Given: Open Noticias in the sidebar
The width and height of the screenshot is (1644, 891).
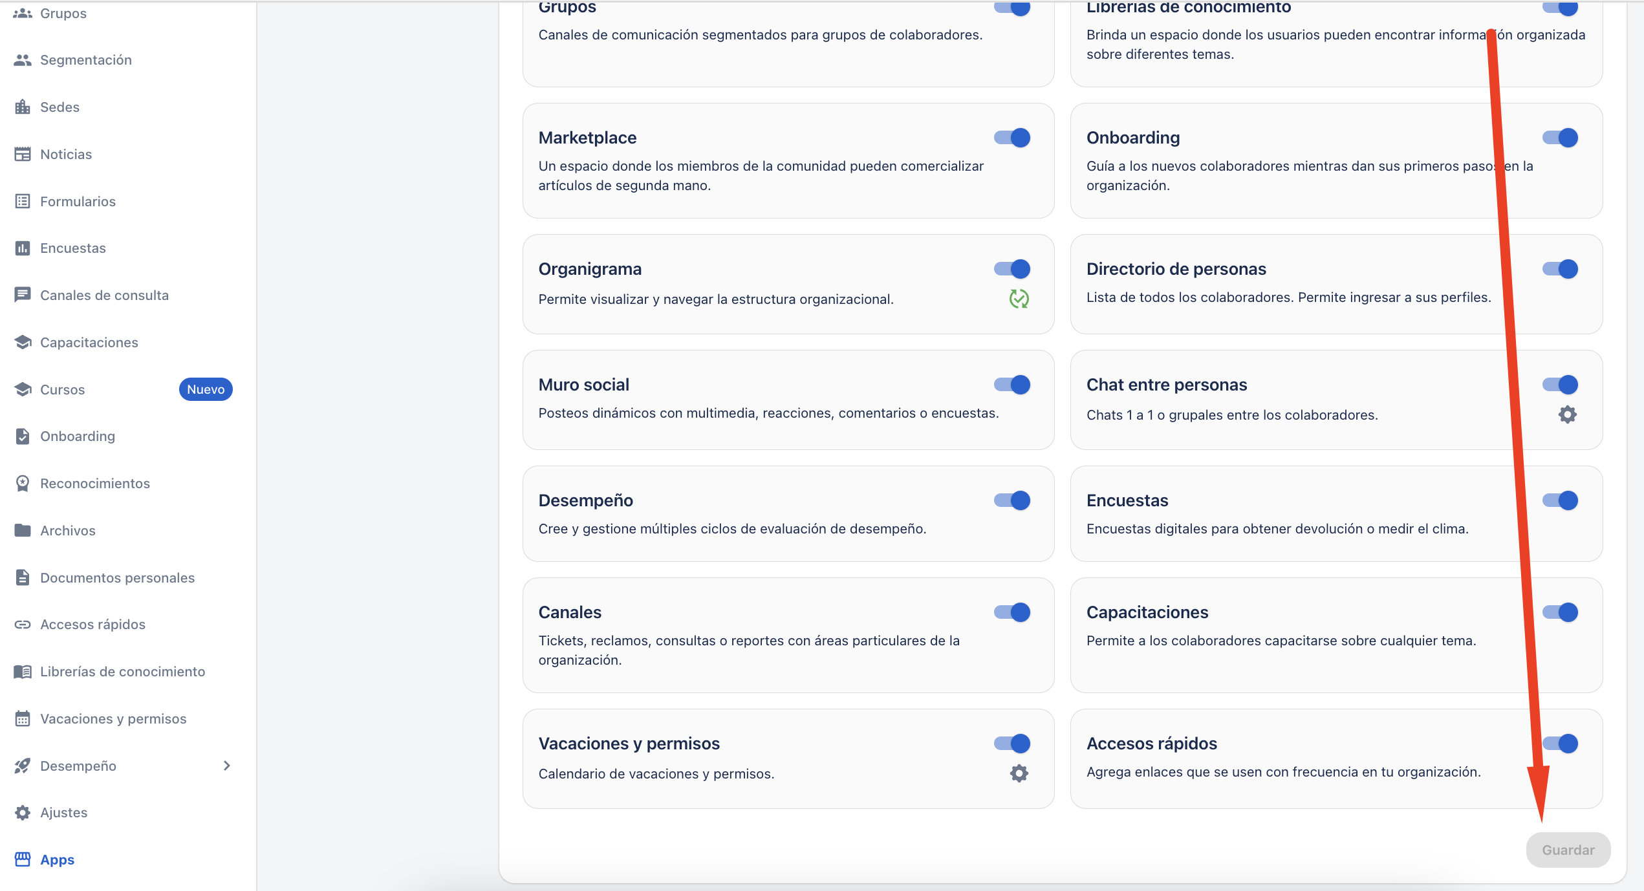Looking at the screenshot, I should pyautogui.click(x=66, y=155).
